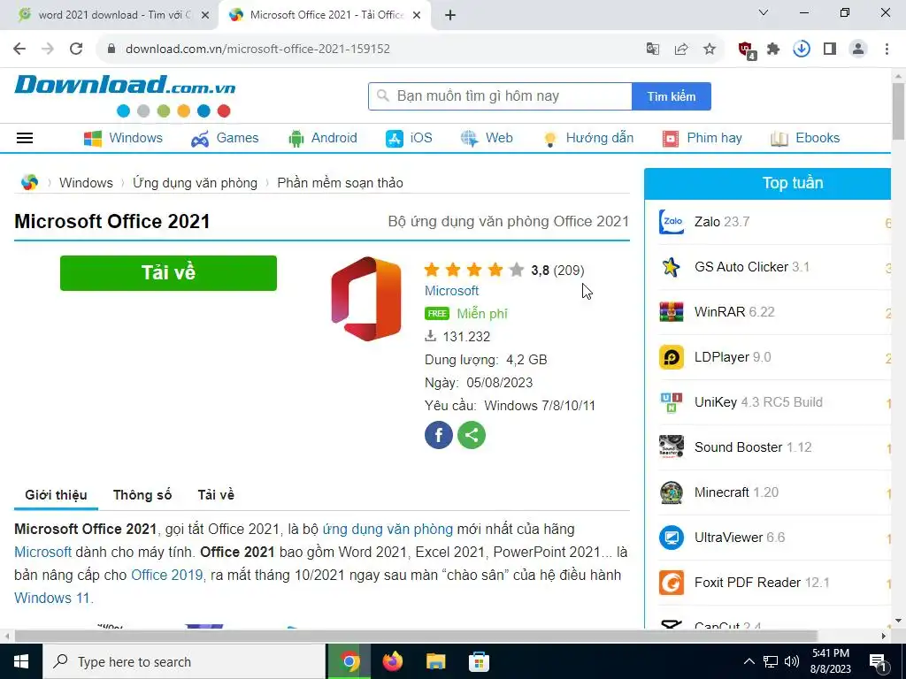Screen dimensions: 906x679
Task: Open Chrome downloads icon
Action: 802,50
